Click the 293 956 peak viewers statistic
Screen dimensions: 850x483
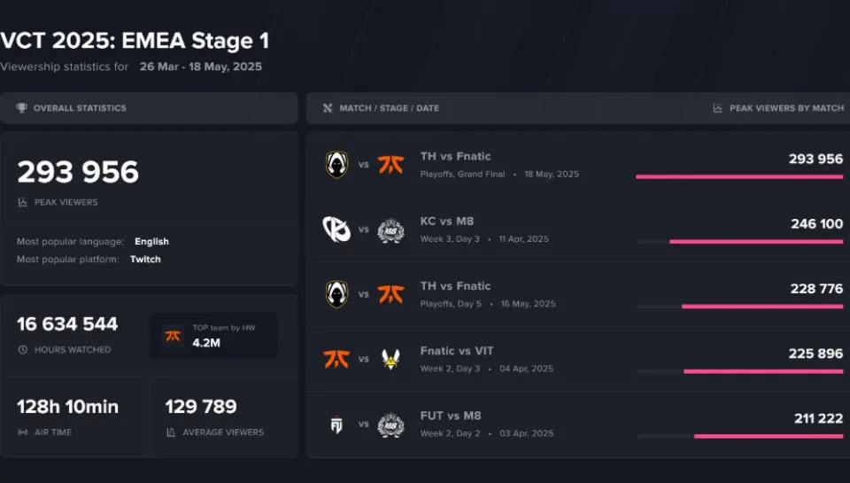point(78,172)
